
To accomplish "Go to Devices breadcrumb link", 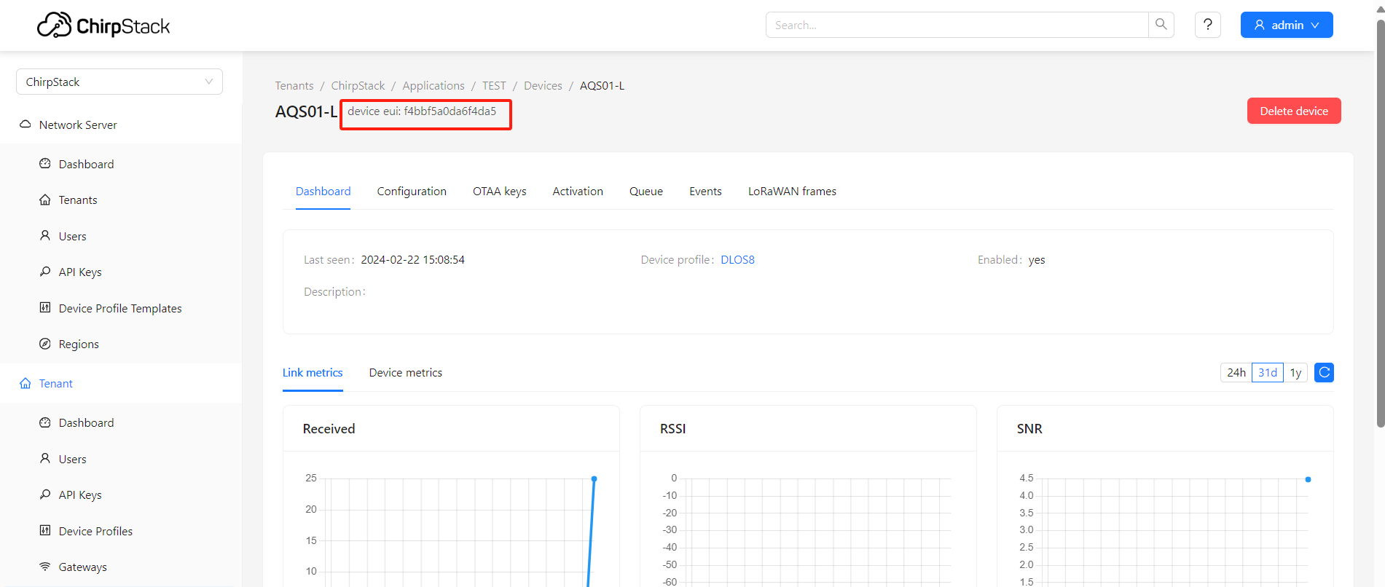I will 543,85.
